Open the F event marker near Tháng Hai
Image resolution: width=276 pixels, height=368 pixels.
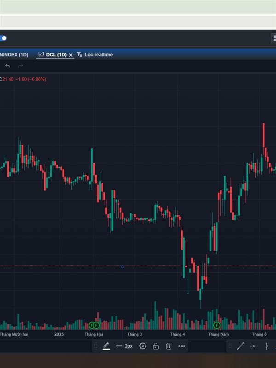click(96, 325)
